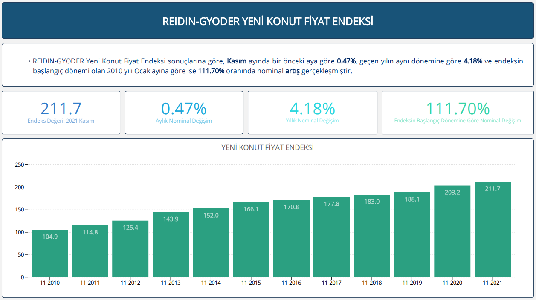Select the "Aylık Nominal Değişim" caption
This screenshot has height=300, width=536.
[184, 121]
